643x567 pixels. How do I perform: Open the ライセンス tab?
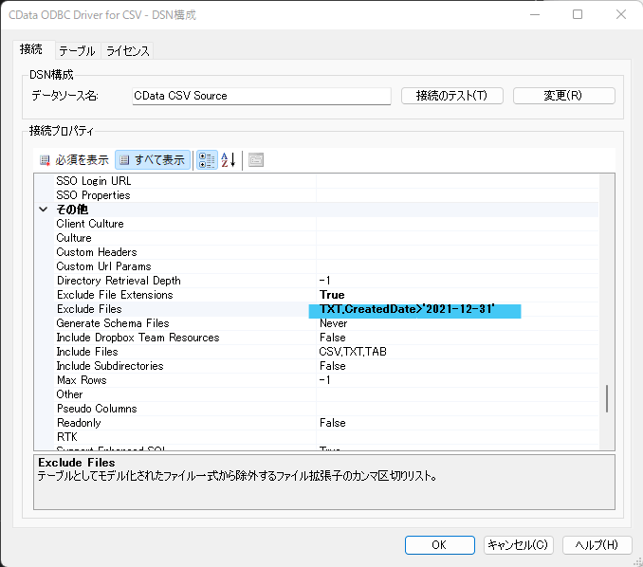(x=127, y=51)
